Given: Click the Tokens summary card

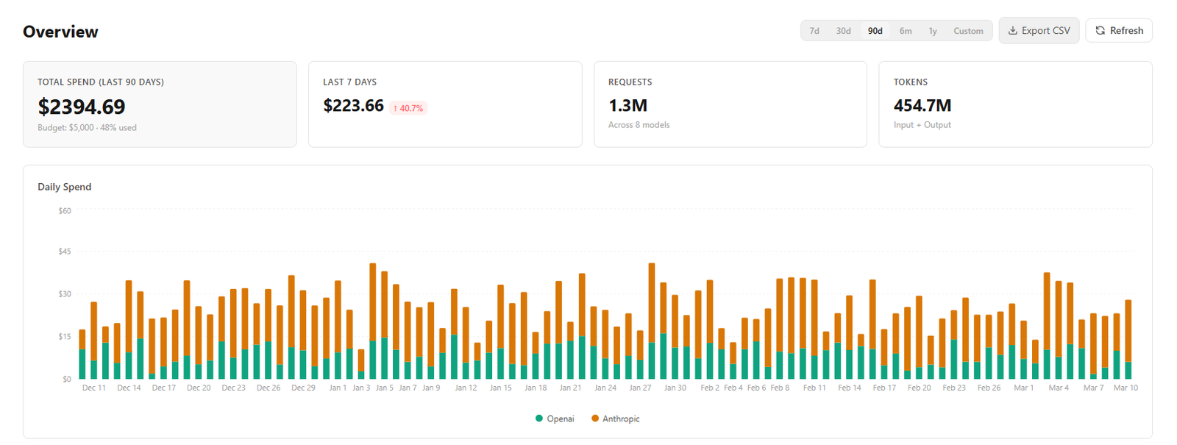Looking at the screenshot, I should coord(1015,104).
